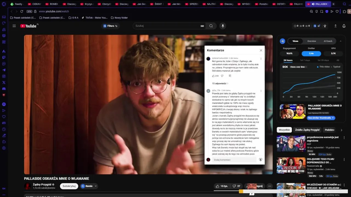Open the tab search magnifier icon
The height and width of the screenshot is (197, 351).
(x=345, y=4)
